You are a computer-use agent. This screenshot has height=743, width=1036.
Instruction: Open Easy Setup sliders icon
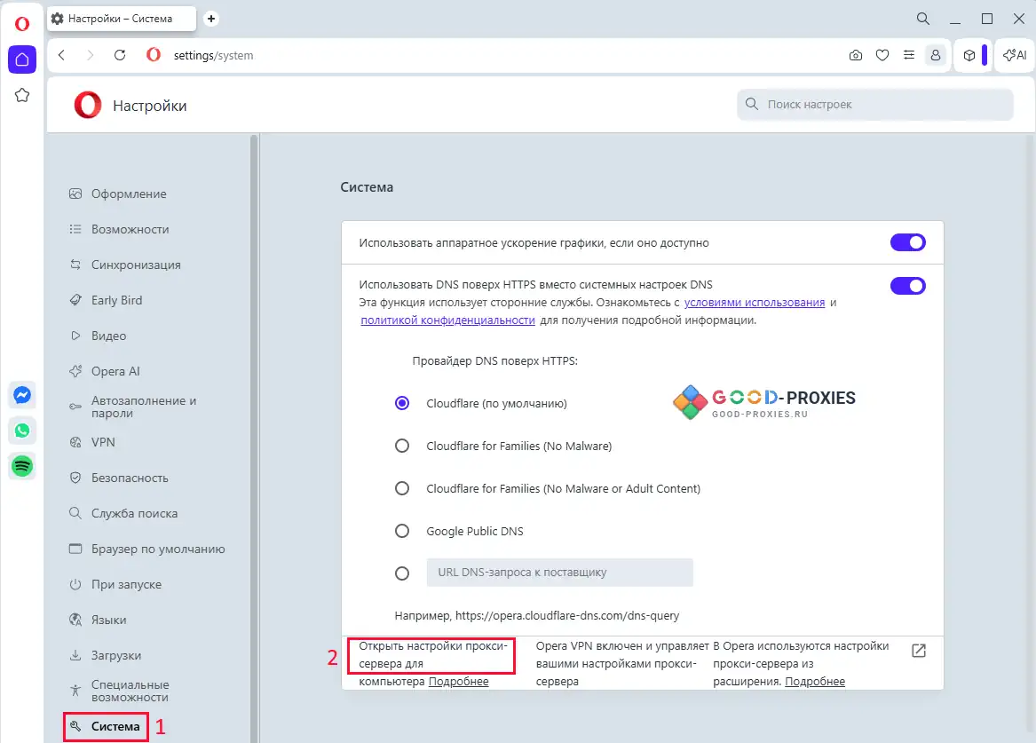(909, 55)
